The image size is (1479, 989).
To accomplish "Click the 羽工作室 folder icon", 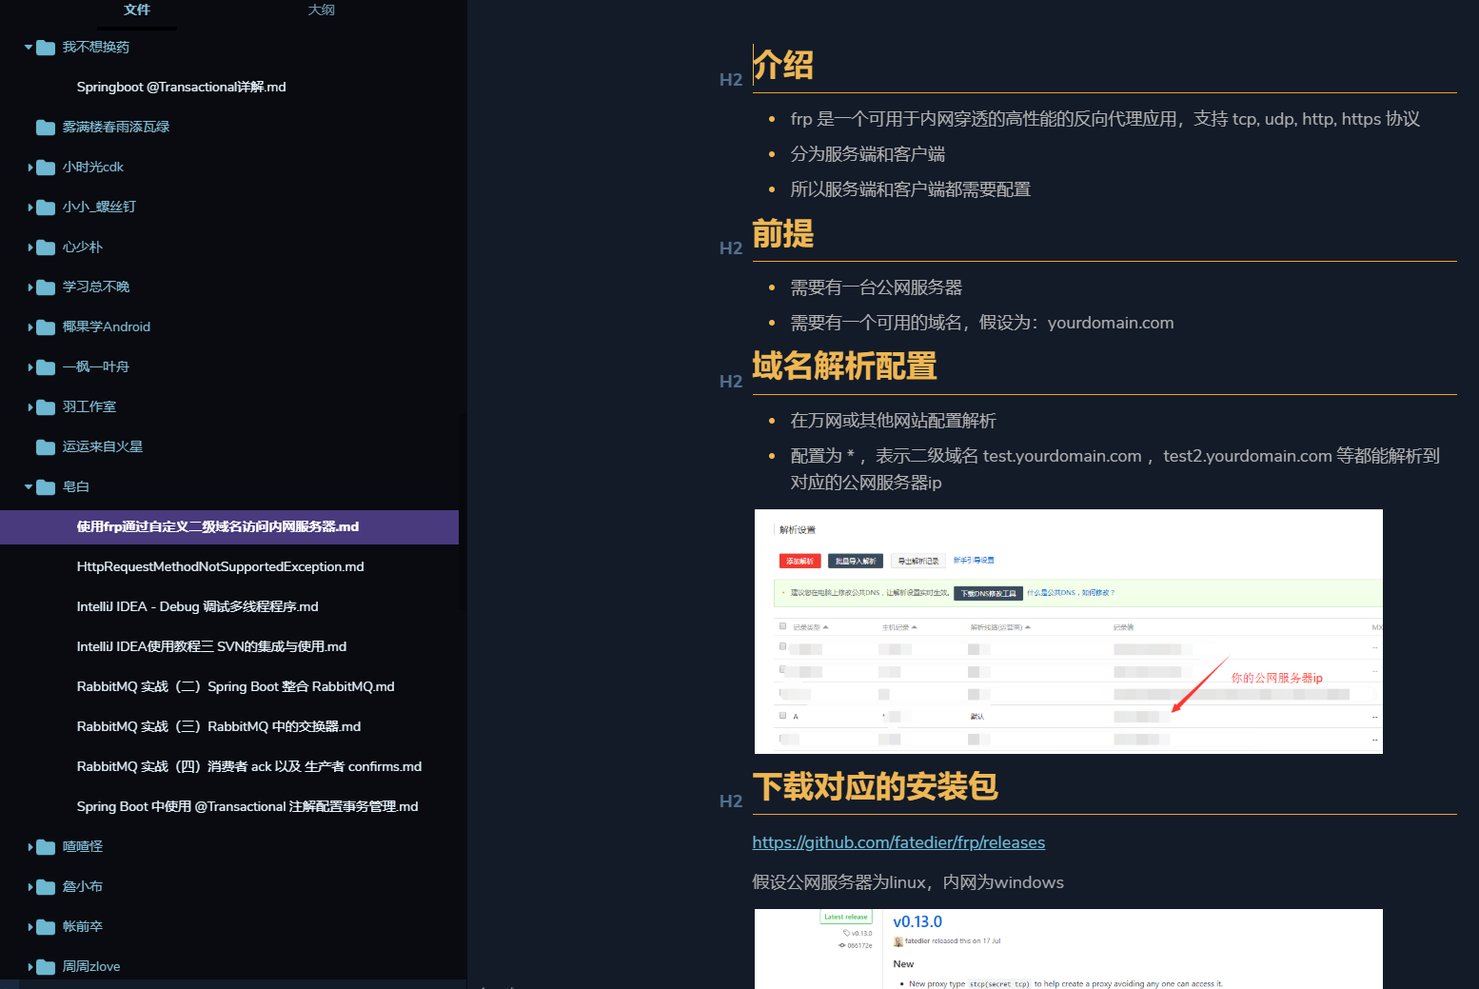I will (x=46, y=407).
